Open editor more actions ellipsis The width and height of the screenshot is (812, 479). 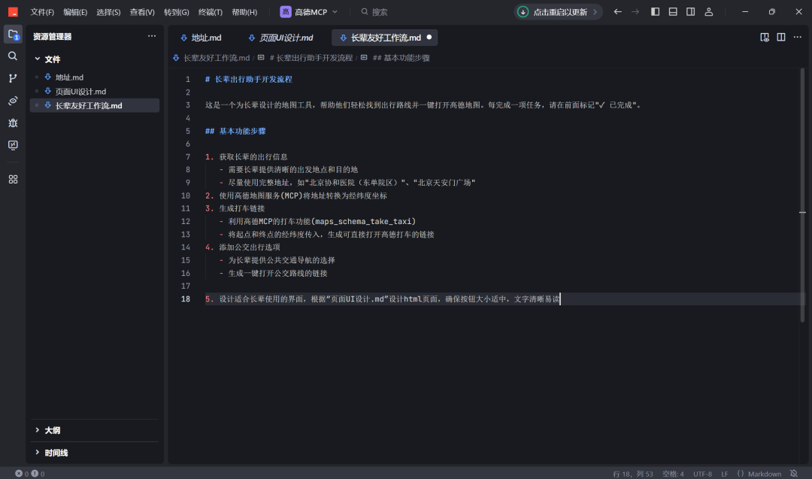798,37
